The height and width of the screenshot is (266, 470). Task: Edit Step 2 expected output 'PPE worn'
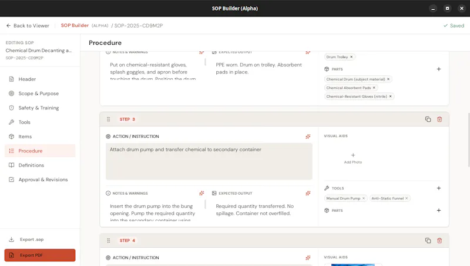[x=261, y=68]
